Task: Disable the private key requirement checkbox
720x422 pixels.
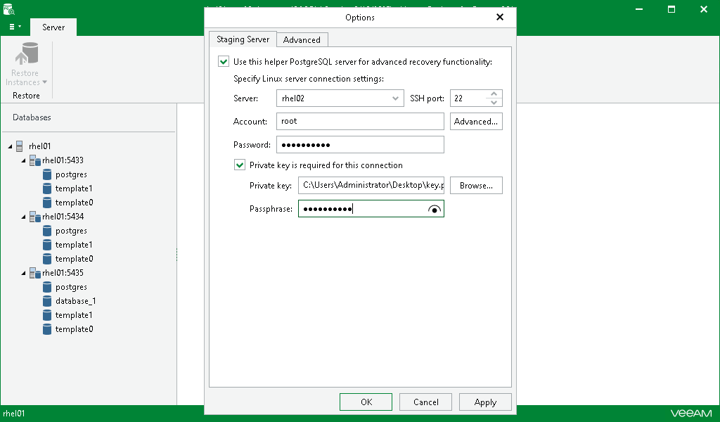Action: tap(240, 165)
